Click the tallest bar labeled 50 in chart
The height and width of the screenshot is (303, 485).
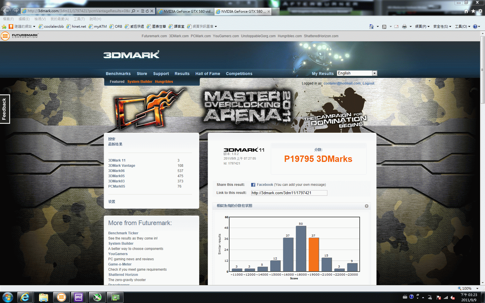pos(301,249)
